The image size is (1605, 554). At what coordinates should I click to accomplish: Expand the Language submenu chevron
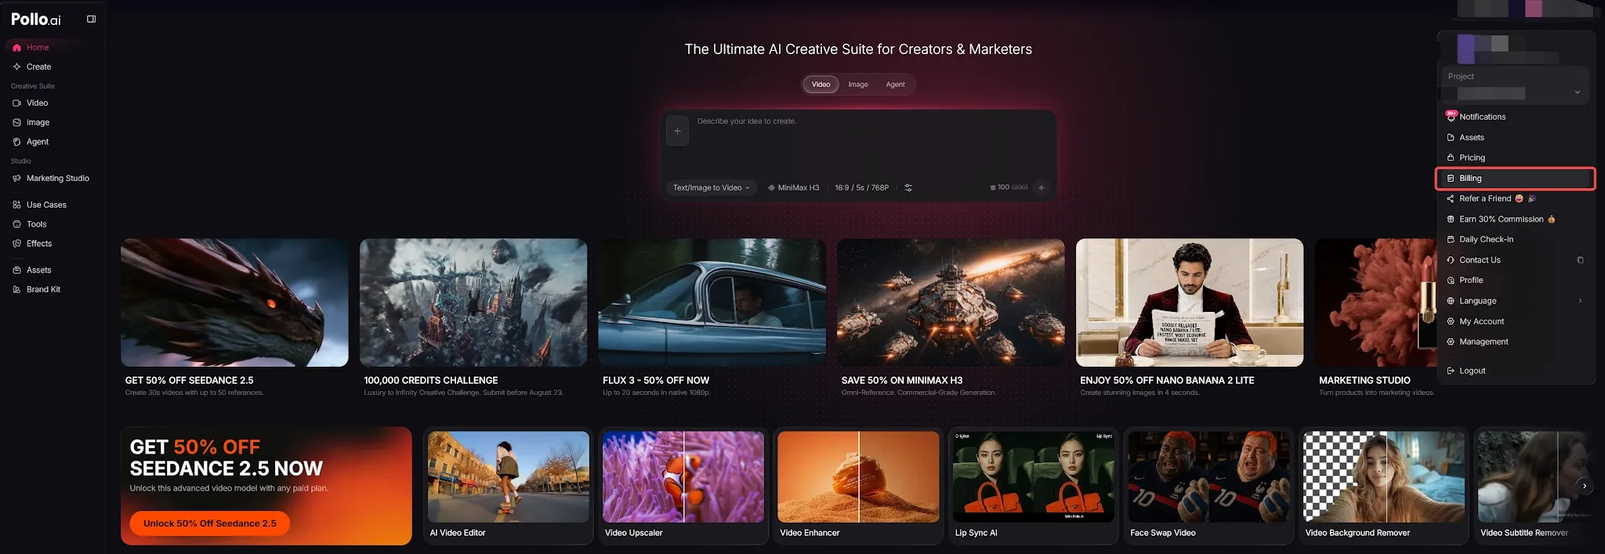(x=1580, y=301)
